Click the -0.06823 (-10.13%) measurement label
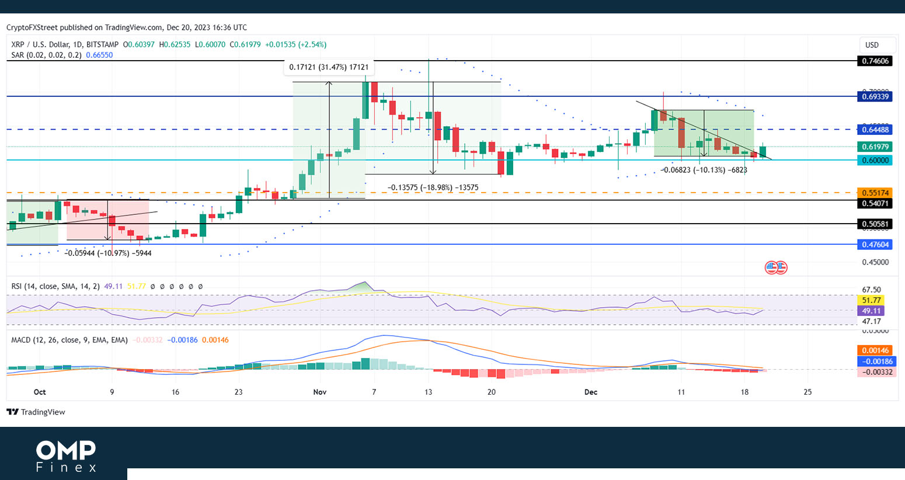Screen dimensions: 905x480 (704, 170)
